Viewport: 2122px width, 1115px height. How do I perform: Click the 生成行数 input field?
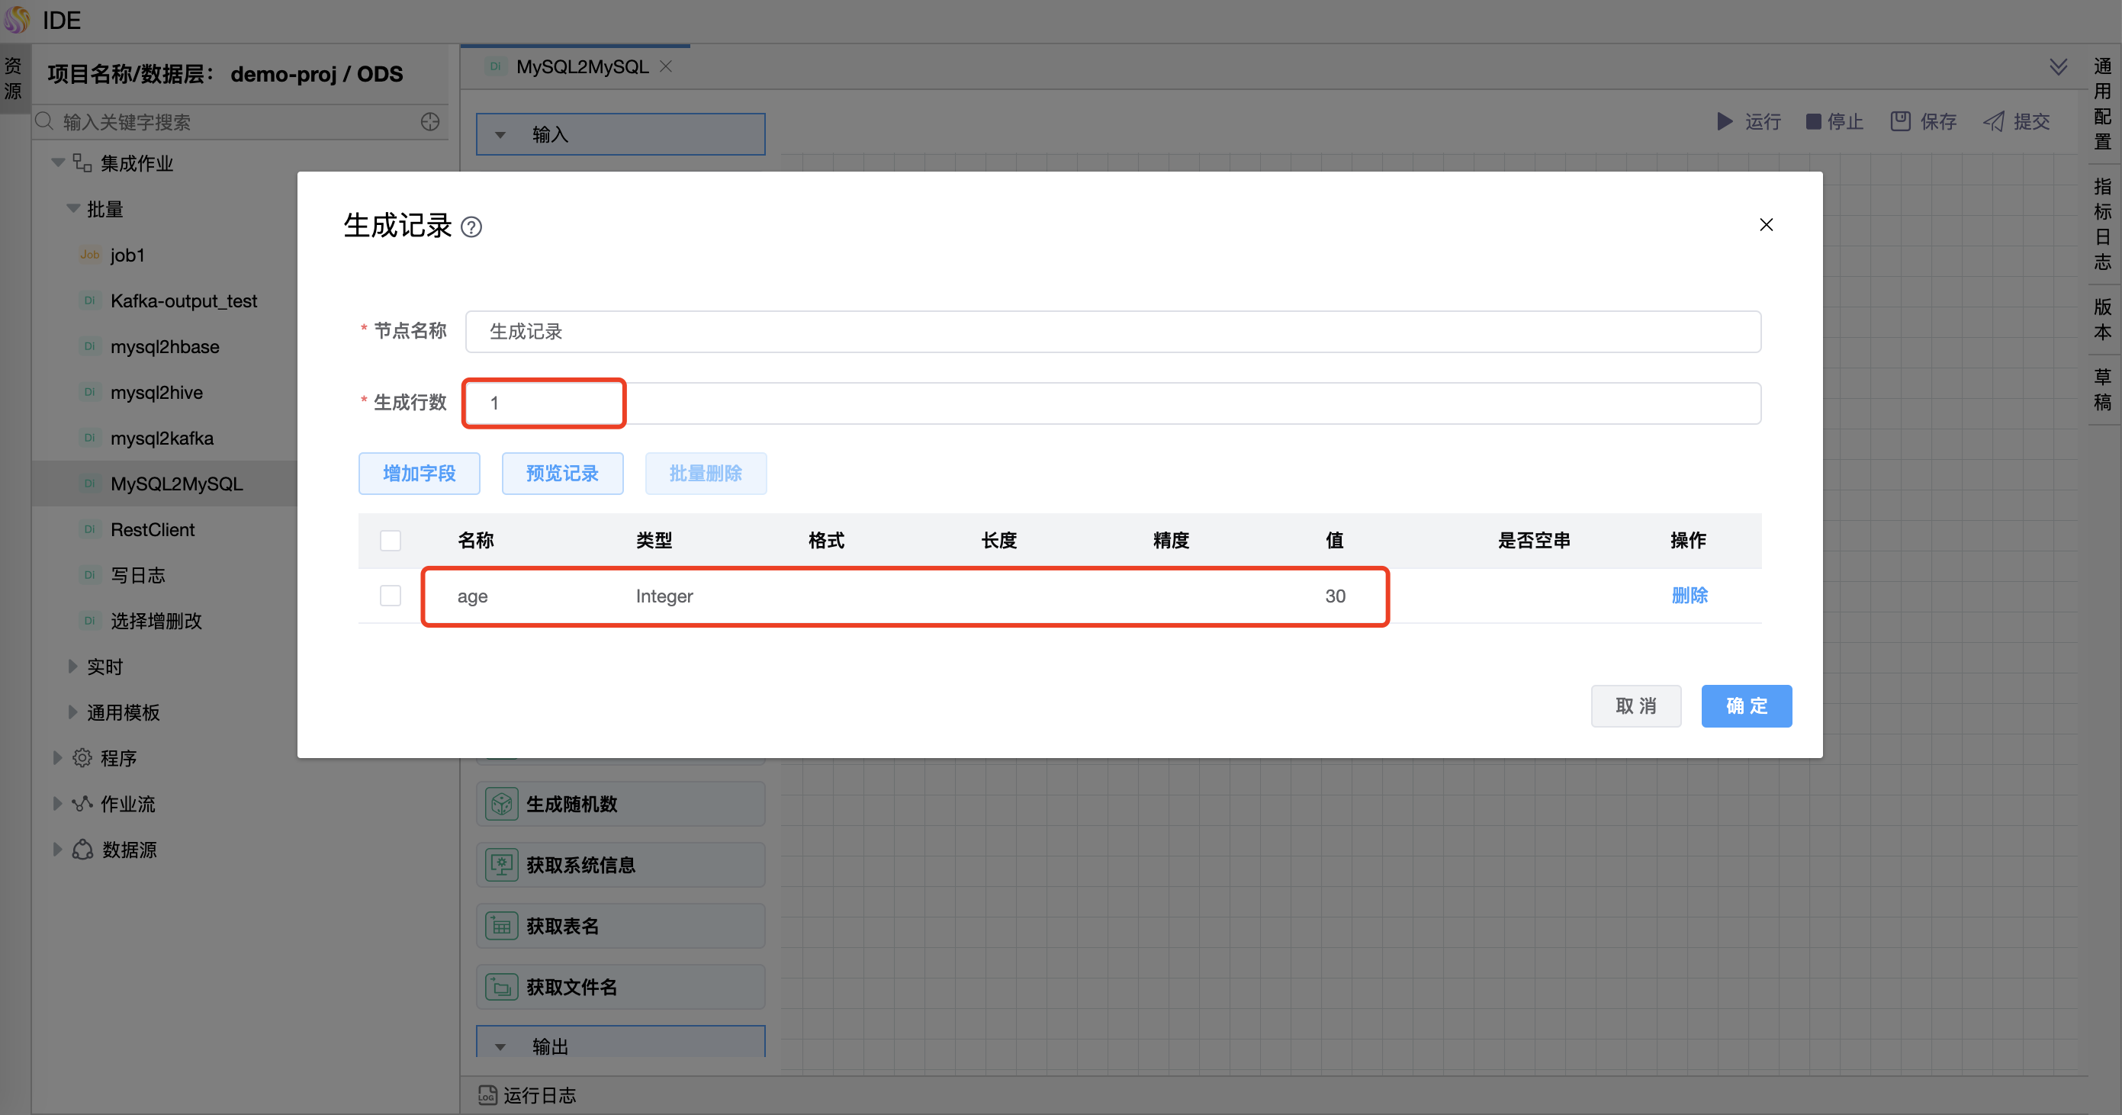[x=543, y=403]
